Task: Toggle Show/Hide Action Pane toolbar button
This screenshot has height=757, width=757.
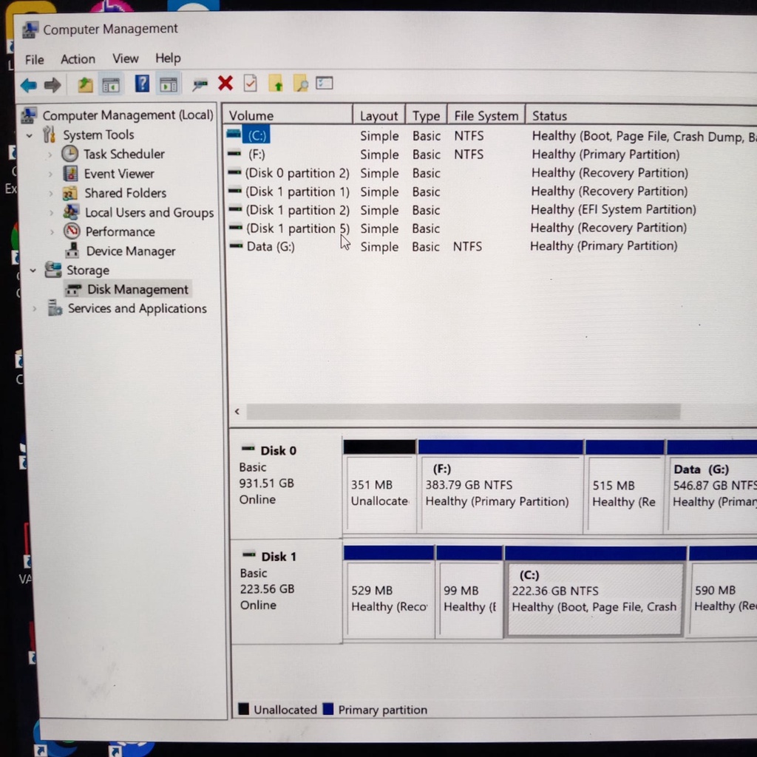Action: pyautogui.click(x=169, y=84)
